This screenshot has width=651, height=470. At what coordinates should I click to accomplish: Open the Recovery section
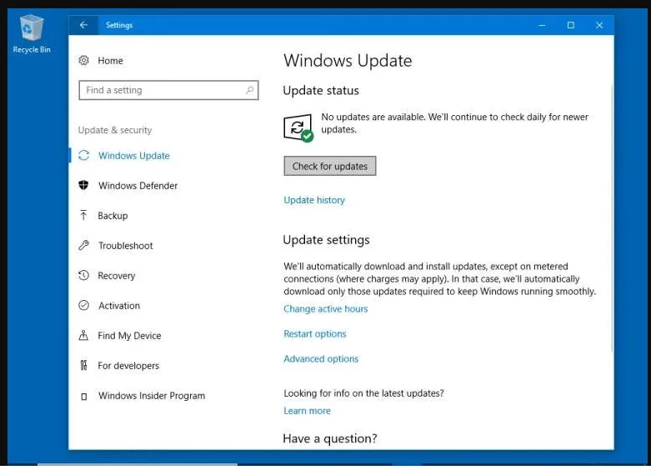pyautogui.click(x=116, y=275)
